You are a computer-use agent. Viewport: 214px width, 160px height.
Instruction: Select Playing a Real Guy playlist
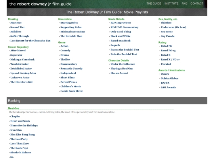(x=122, y=68)
